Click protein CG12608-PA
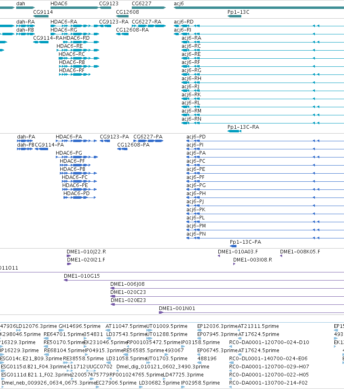The height and width of the screenshot is (389, 344). [x=133, y=145]
